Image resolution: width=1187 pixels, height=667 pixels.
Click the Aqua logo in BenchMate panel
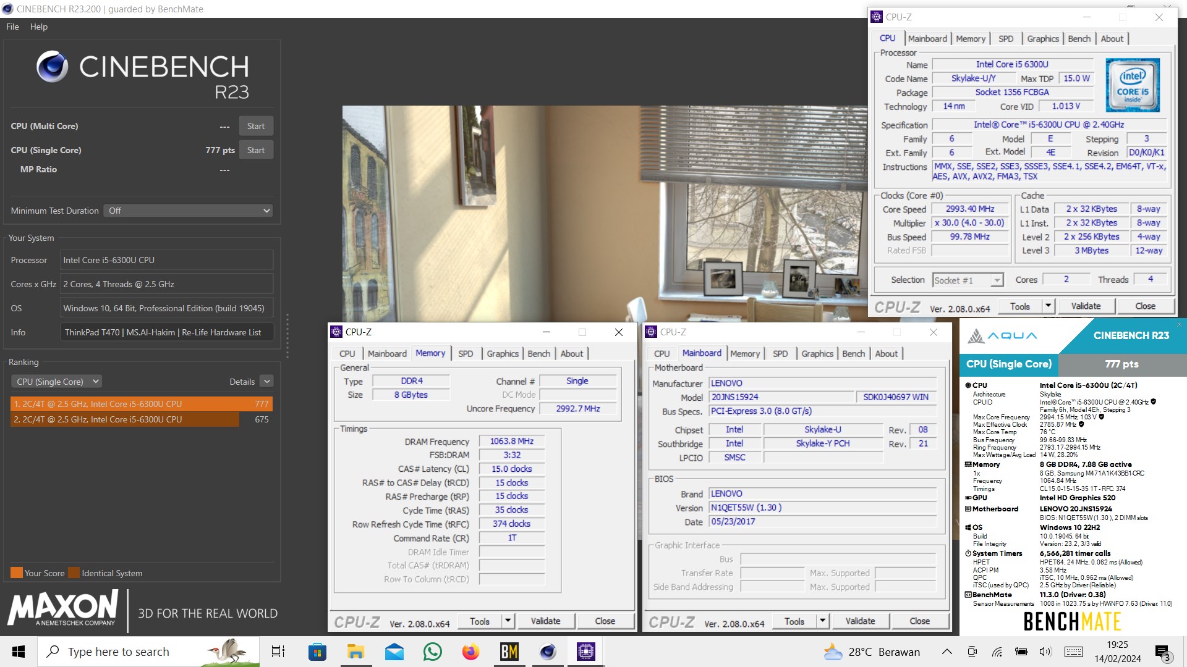click(1002, 335)
